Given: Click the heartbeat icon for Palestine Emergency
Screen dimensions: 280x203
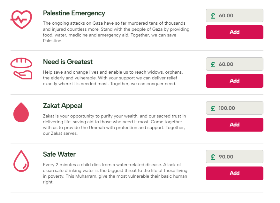Looking at the screenshot, I should pos(21,20).
